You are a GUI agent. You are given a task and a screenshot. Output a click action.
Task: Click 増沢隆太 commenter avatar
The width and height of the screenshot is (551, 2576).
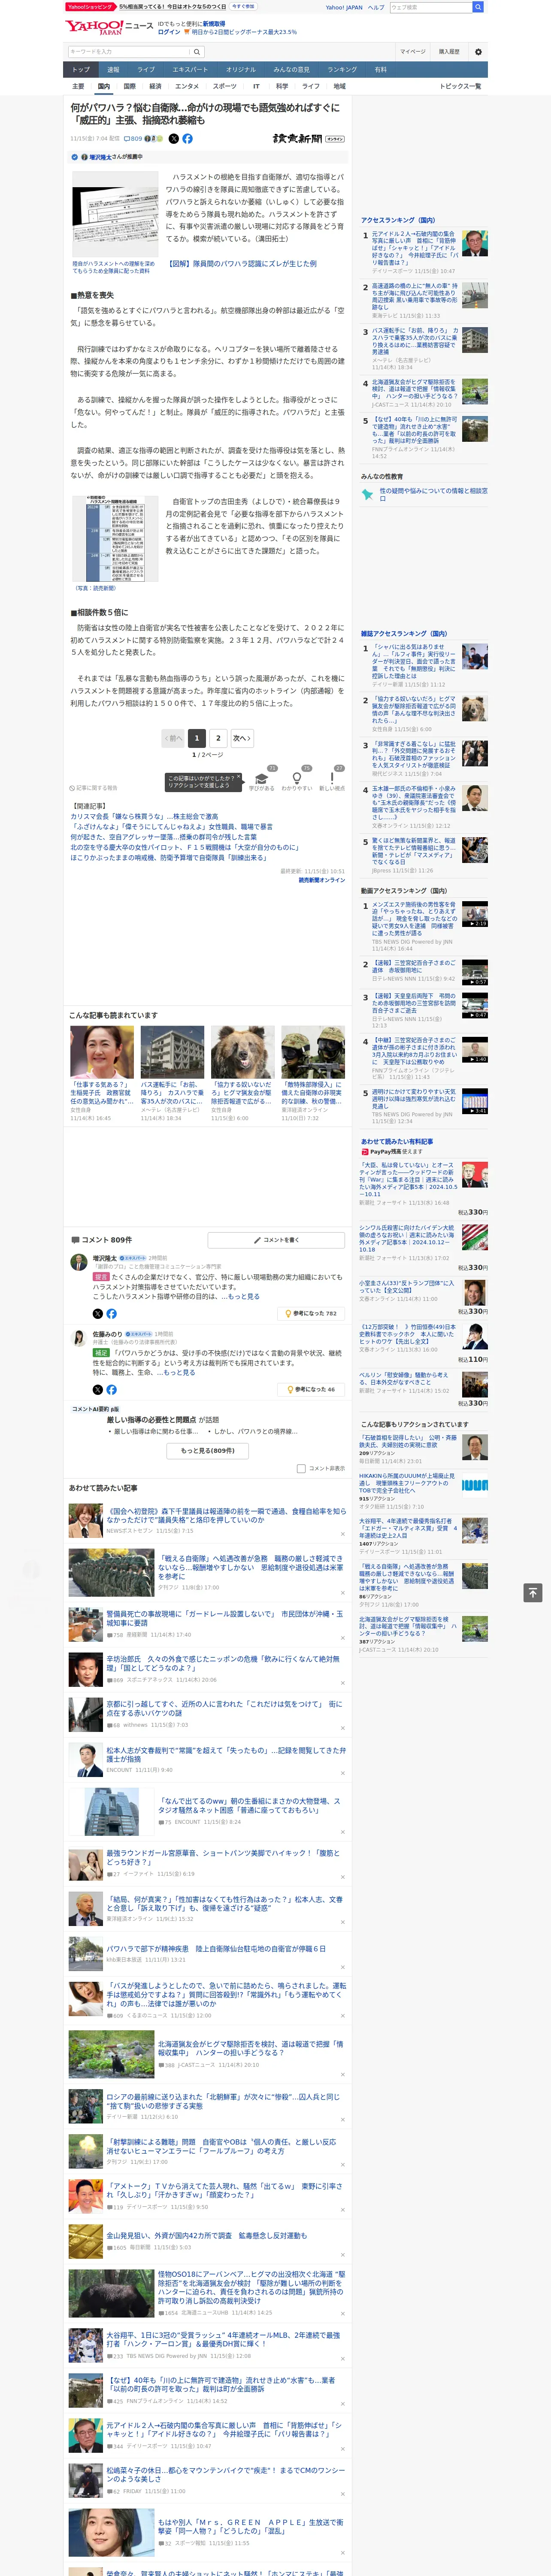[x=78, y=1262]
